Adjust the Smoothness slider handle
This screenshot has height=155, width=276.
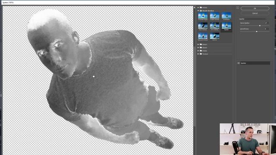click(257, 31)
